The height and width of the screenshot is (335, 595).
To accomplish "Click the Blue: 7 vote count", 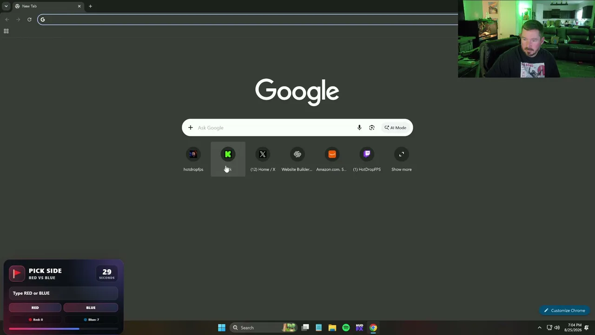I will click(91, 320).
